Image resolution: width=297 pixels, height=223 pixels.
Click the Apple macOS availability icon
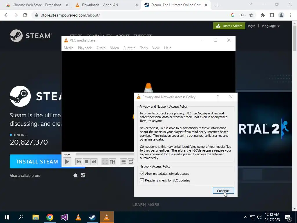75,175
